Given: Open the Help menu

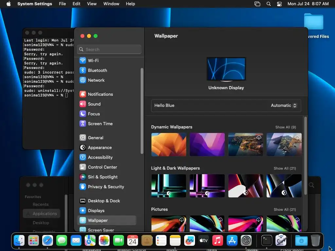Looking at the screenshot, I should click(x=130, y=4).
